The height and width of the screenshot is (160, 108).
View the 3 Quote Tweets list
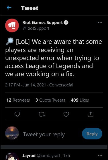pos(50,100)
